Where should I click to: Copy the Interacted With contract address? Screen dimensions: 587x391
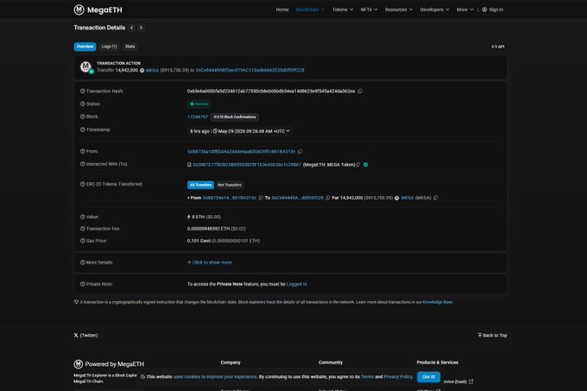point(358,165)
